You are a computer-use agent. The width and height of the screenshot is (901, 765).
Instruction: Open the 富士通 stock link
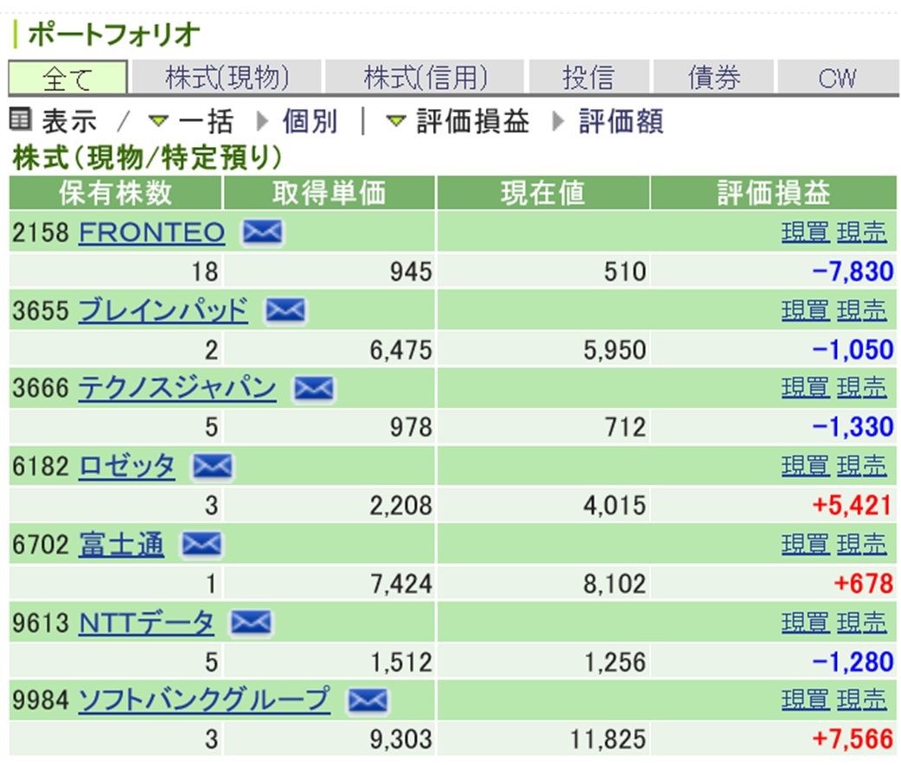[x=121, y=545]
